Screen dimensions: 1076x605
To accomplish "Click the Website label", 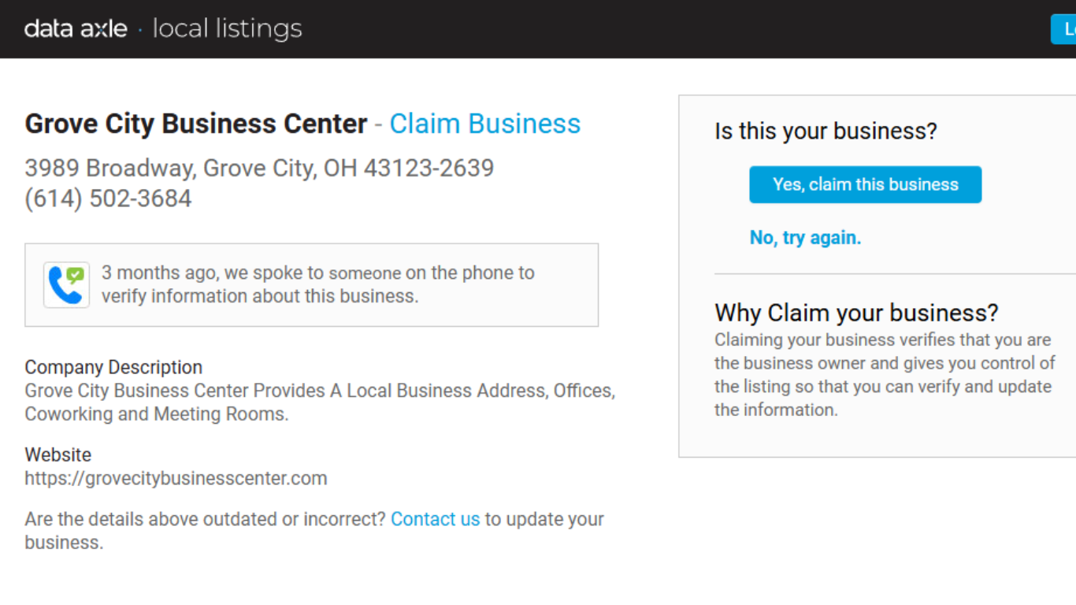I will click(58, 455).
